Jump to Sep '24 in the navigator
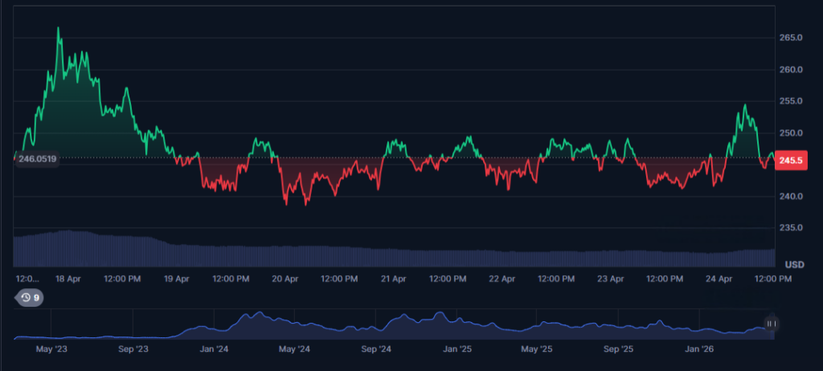The height and width of the screenshot is (371, 823). point(376,349)
